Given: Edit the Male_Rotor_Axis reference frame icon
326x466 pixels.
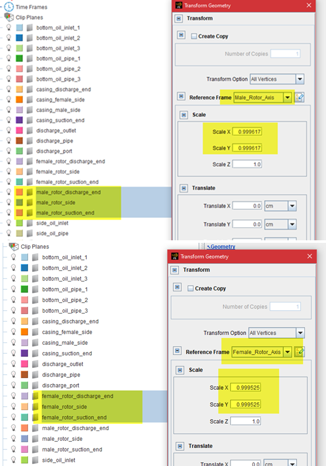Looking at the screenshot, I should pyautogui.click(x=299, y=97).
